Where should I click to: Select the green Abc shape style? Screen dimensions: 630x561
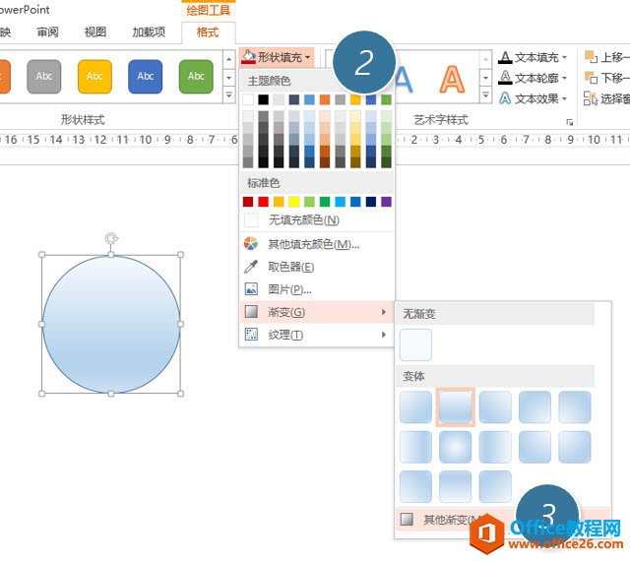(x=196, y=77)
